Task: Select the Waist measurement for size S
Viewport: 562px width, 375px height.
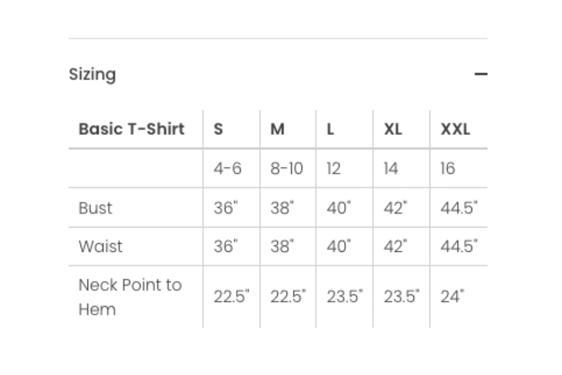Action: [226, 246]
